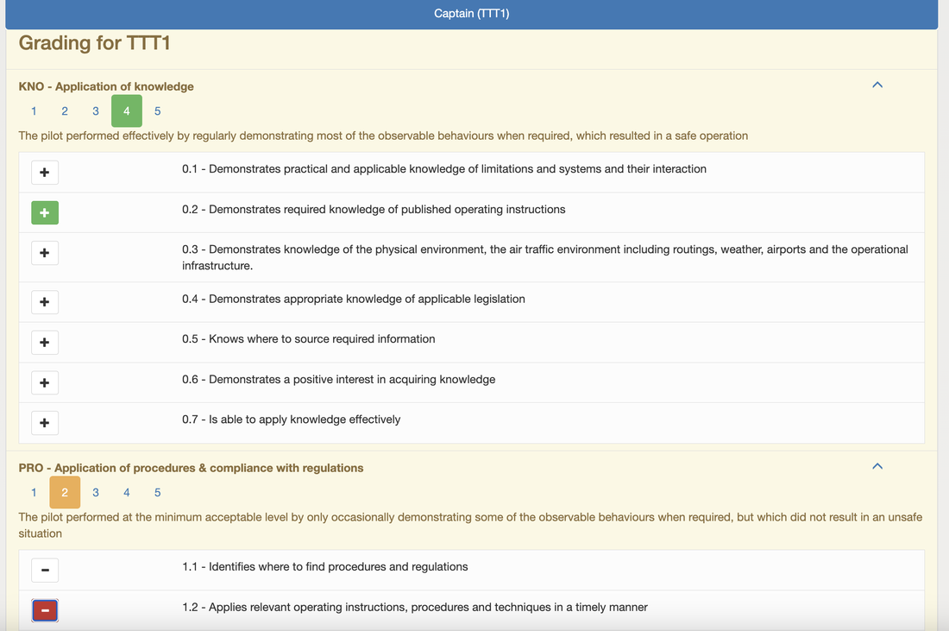This screenshot has height=631, width=949.
Task: Select grade 5 for KNO
Action: coord(157,110)
